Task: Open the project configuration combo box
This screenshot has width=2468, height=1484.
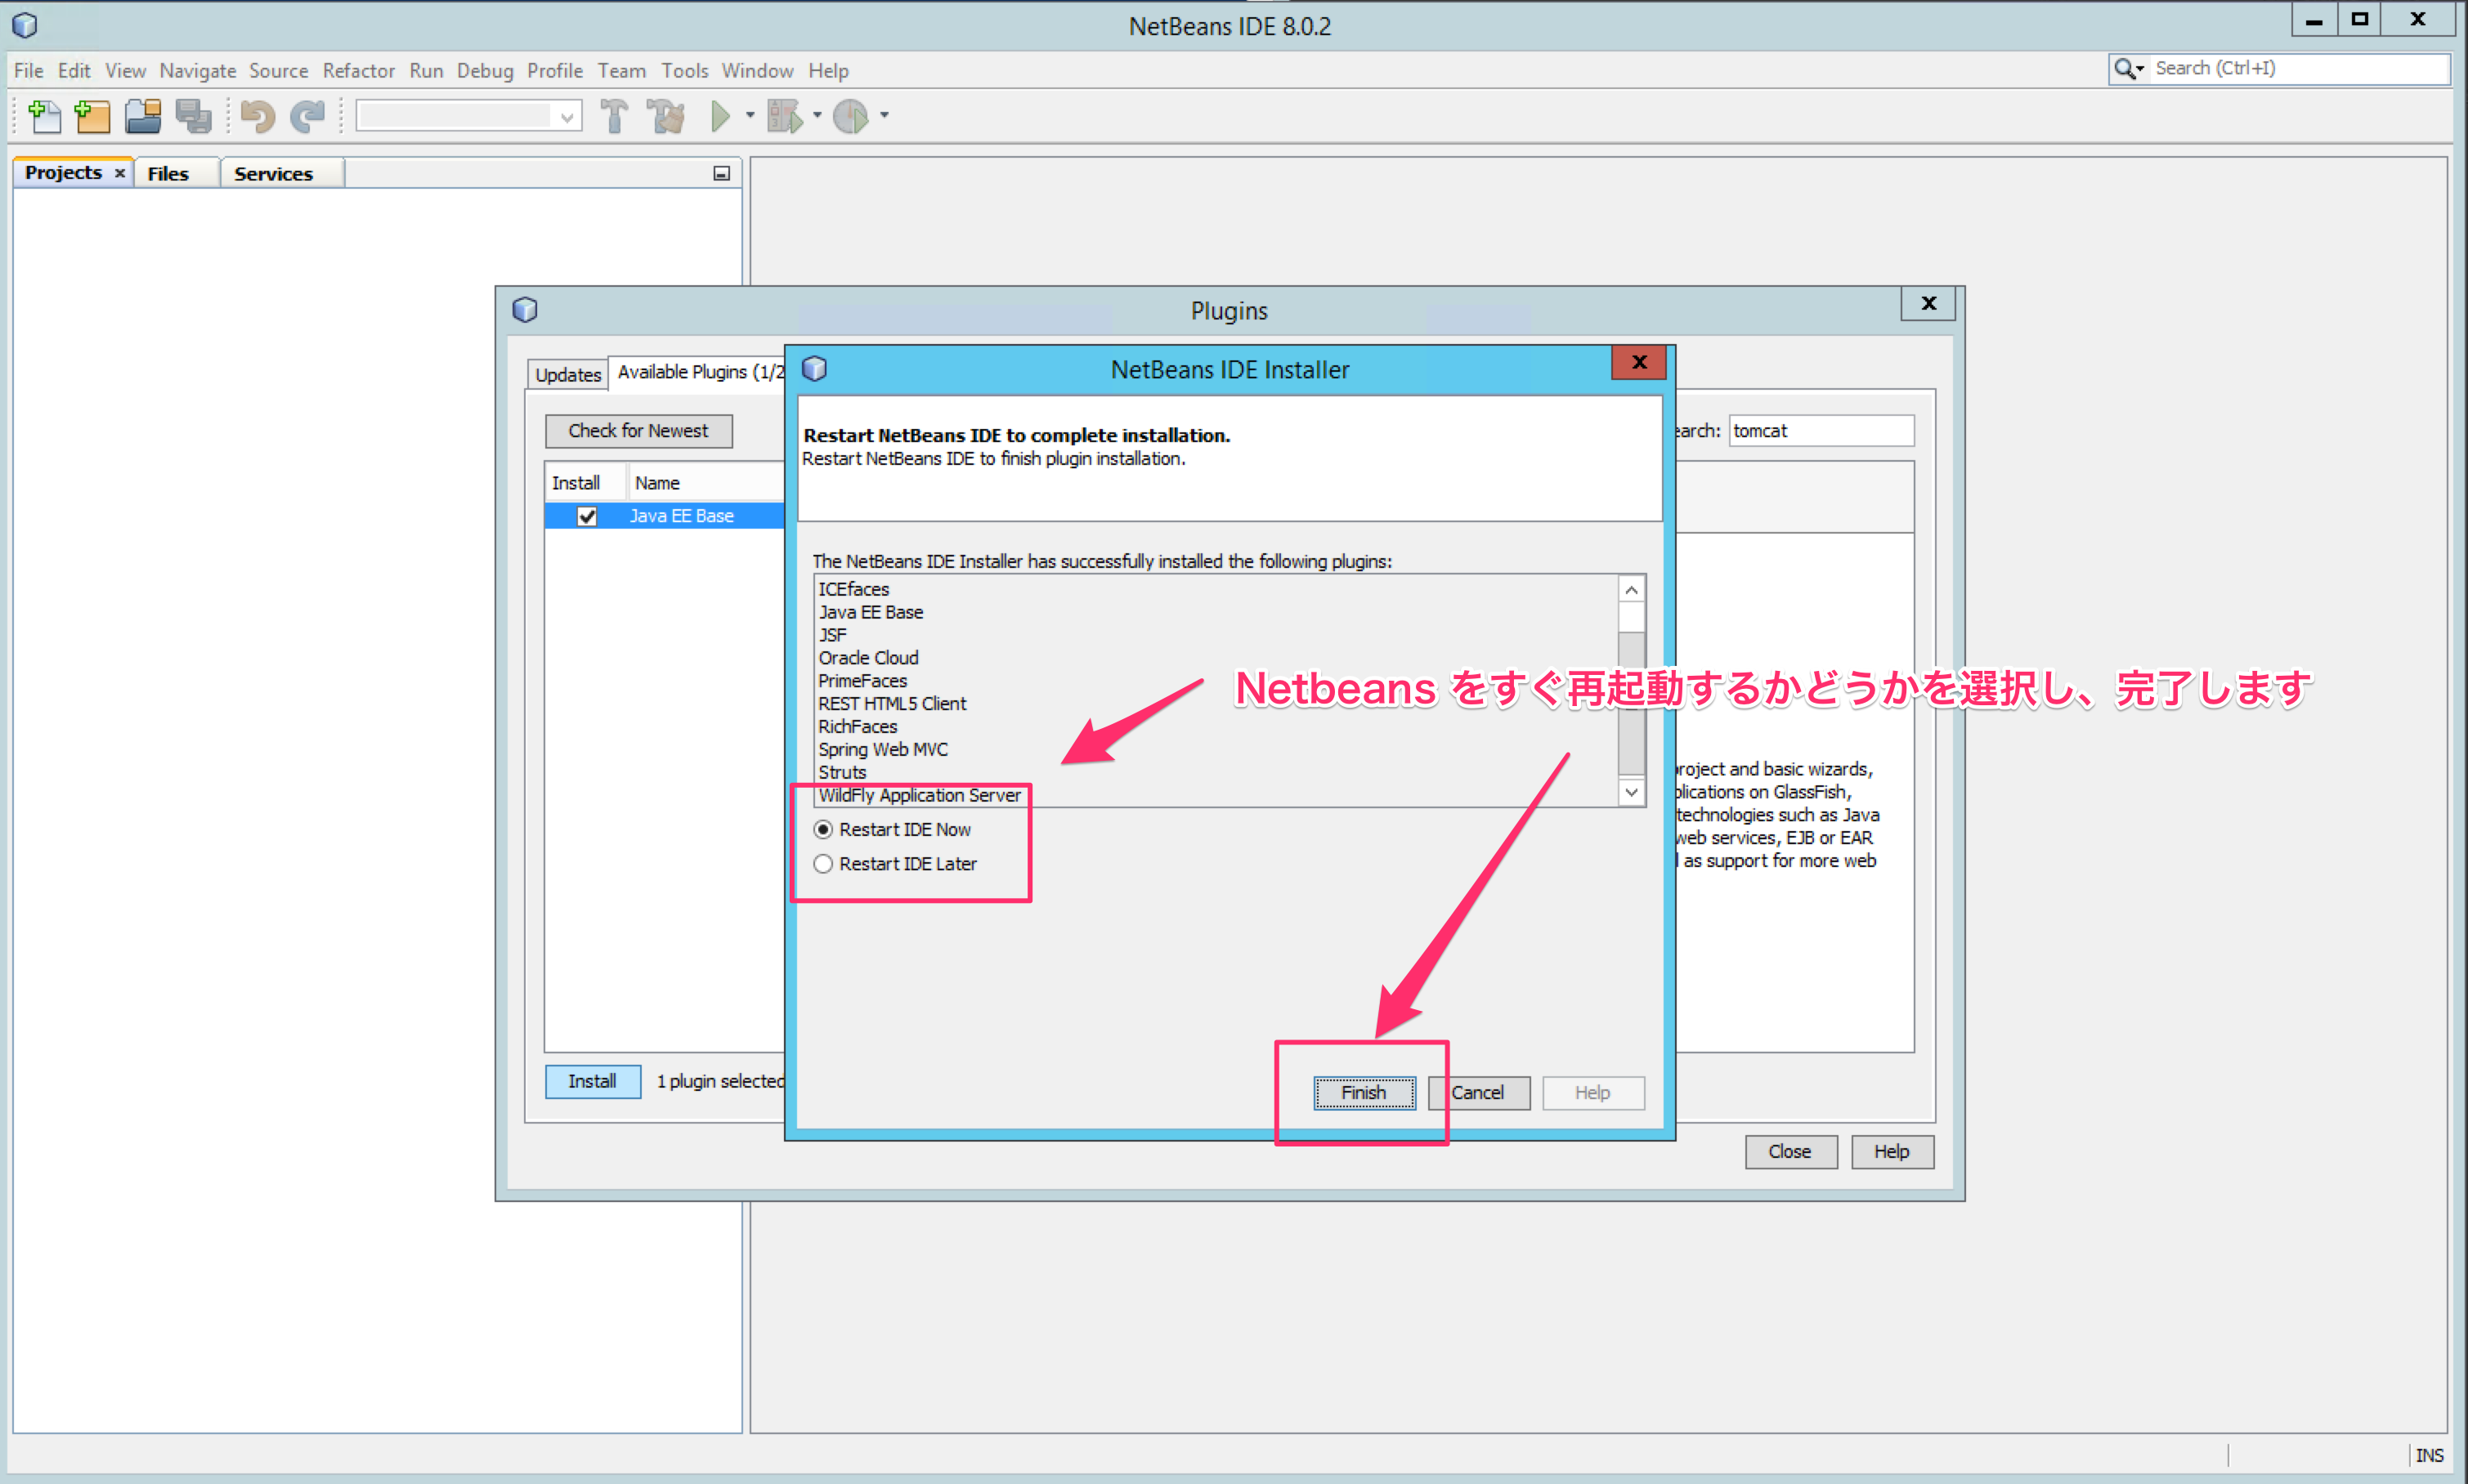Action: point(469,116)
